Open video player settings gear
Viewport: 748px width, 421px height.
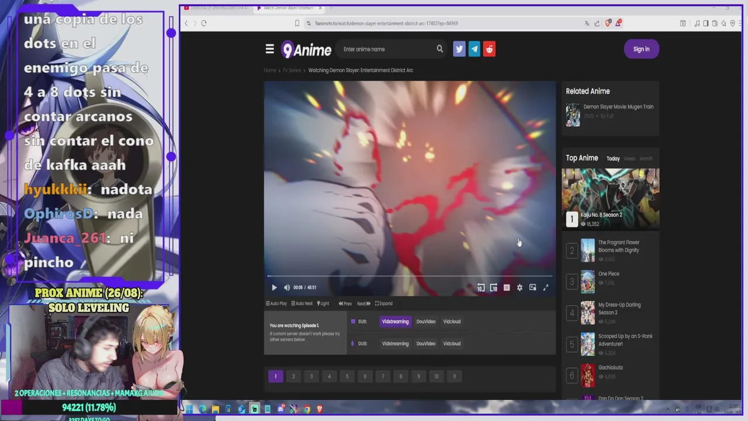tap(520, 288)
